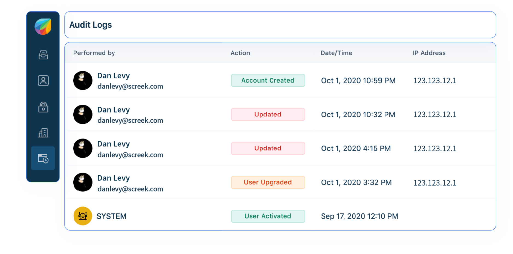Screen dimensions: 513x254
Task: Click the Audit Logs page title
Action: 91,25
